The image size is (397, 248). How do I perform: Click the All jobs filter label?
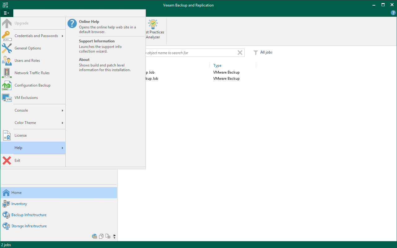pos(266,52)
